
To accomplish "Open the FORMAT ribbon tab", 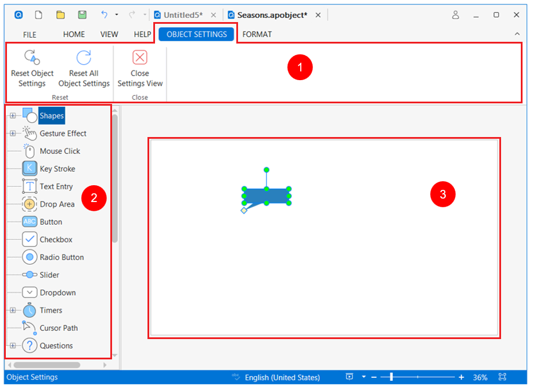I will 257,34.
